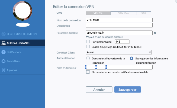Click the Notifications exclamation icon
This screenshot has width=177, height=108.
pyautogui.click(x=4, y=52)
